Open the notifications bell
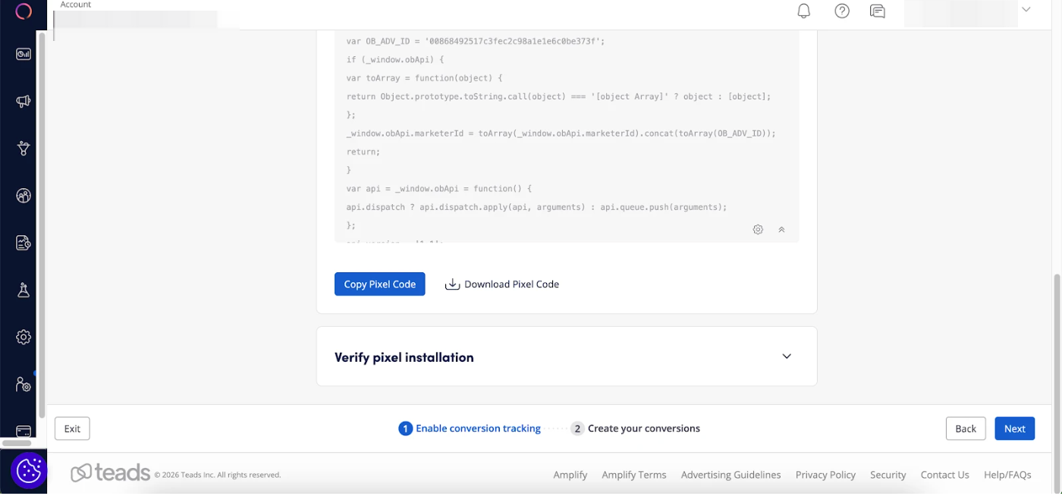This screenshot has height=496, width=1062. [x=803, y=11]
